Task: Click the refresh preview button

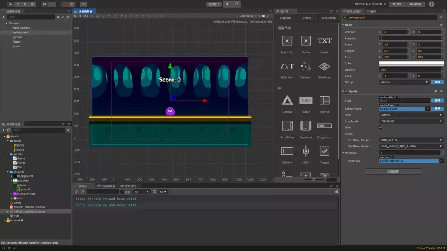Action: 236,4
